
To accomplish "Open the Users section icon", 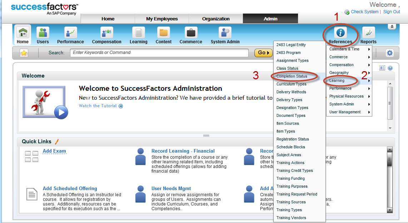I will (x=43, y=33).
